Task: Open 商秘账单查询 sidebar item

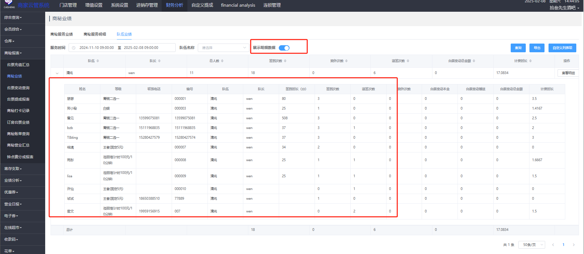Action: click(x=18, y=134)
